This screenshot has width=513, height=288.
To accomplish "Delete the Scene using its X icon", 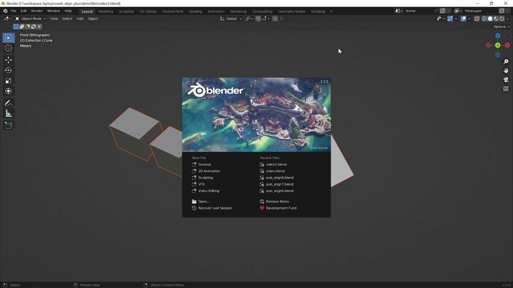I will click(449, 11).
